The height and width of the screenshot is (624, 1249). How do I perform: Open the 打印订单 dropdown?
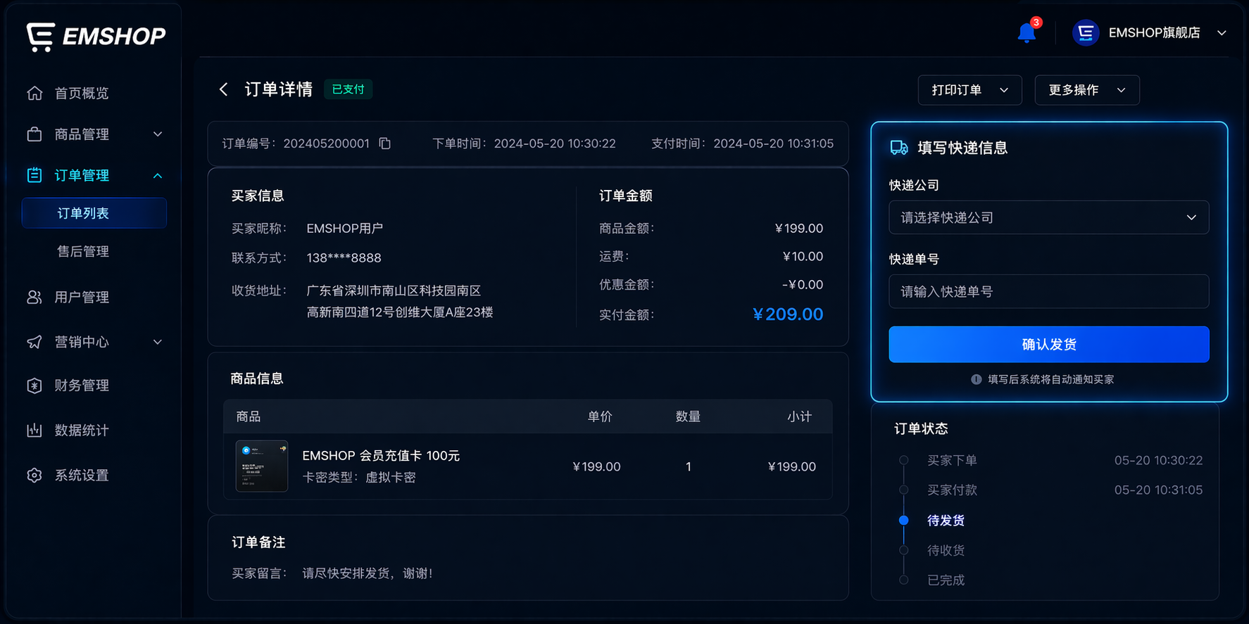[x=970, y=90]
